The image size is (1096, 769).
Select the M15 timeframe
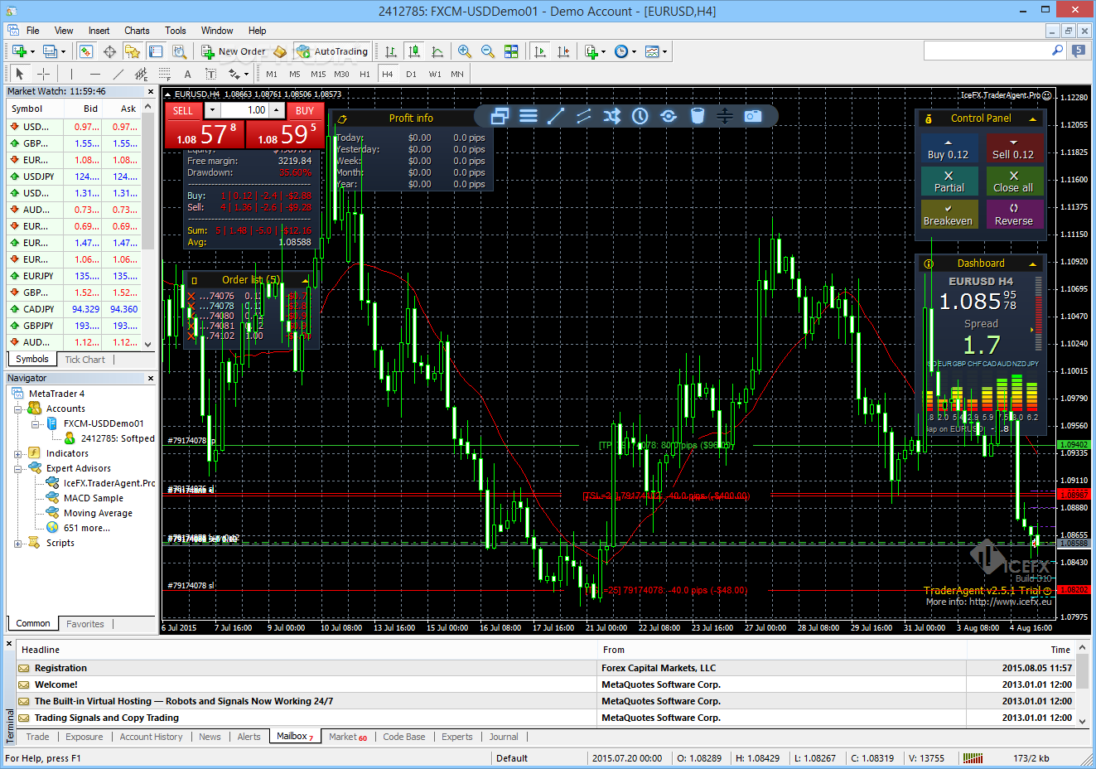[318, 74]
